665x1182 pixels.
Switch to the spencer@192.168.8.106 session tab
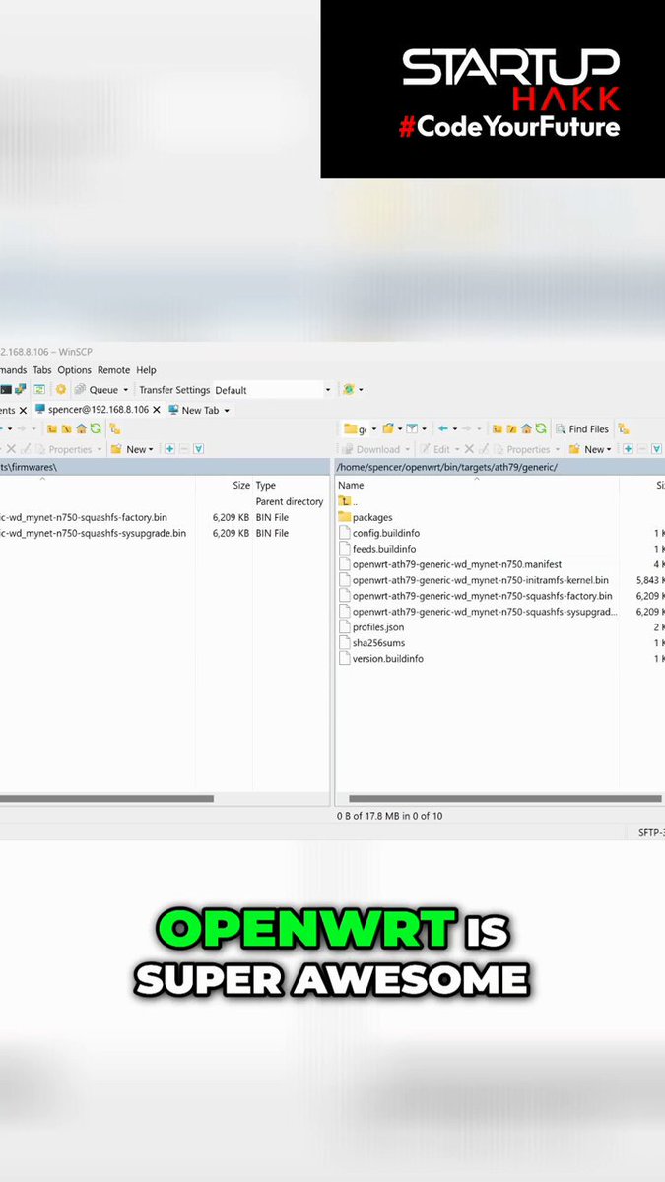tap(92, 410)
